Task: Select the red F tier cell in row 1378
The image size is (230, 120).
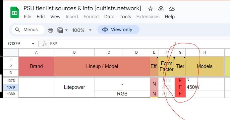Action: tap(180, 81)
